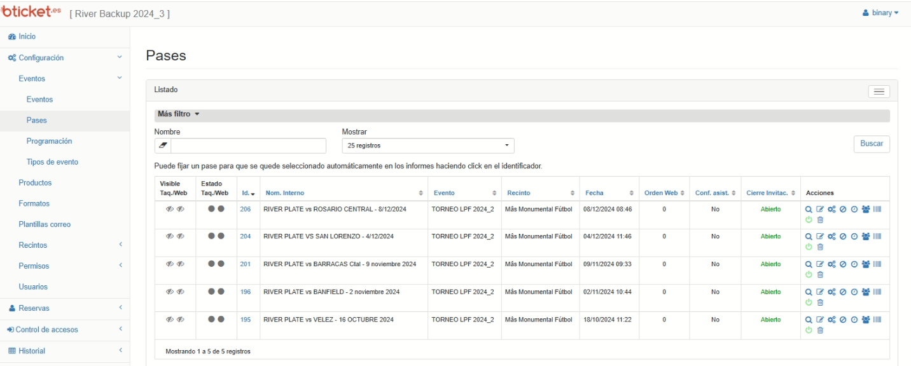The width and height of the screenshot is (911, 366).
Task: Click the hamburger menu button in Listado
Action: tap(879, 91)
